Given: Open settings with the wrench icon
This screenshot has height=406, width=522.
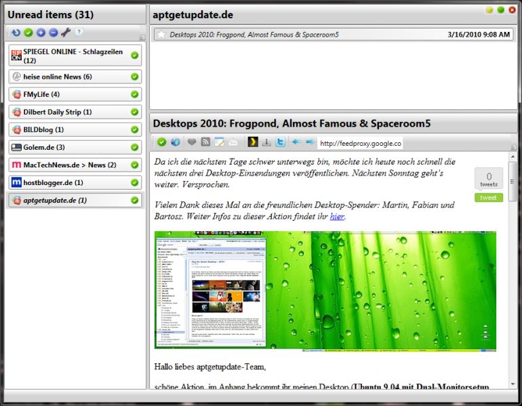Looking at the screenshot, I should pos(66,32).
